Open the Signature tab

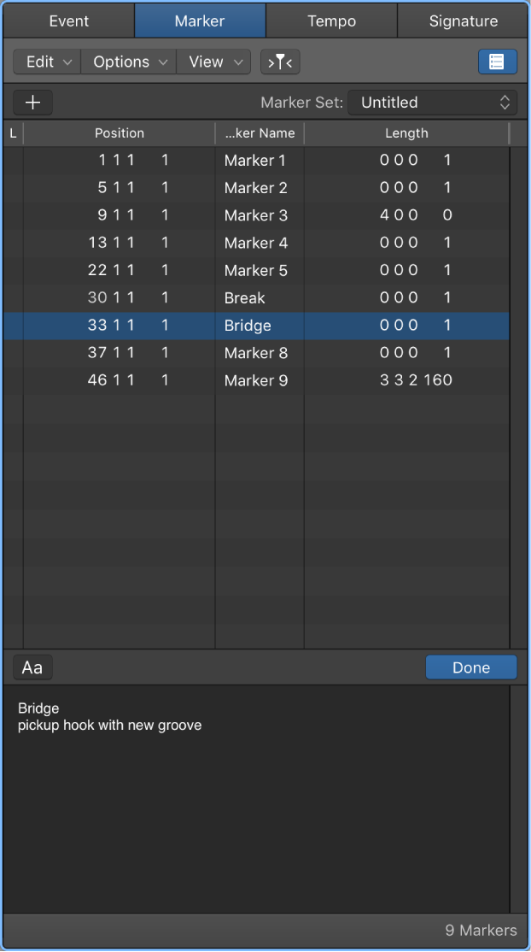point(463,21)
